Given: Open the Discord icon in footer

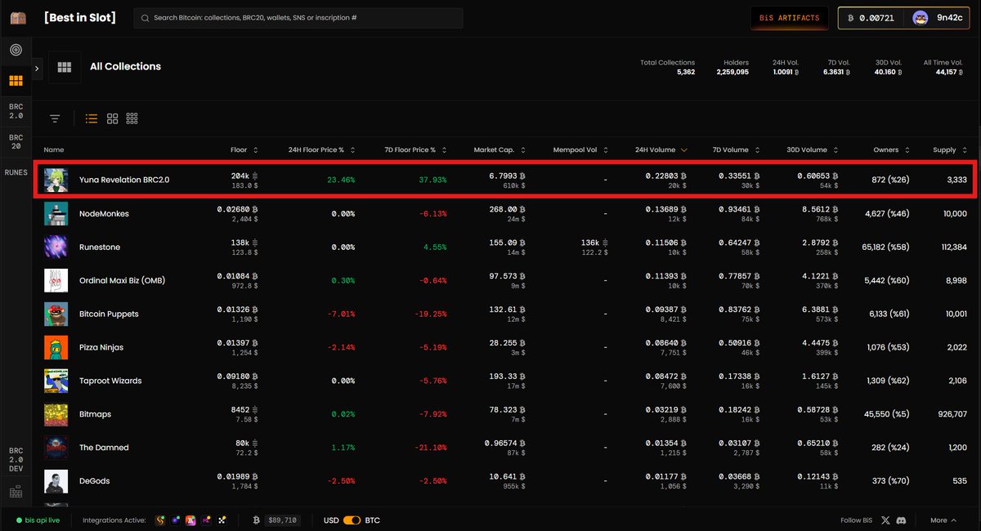Looking at the screenshot, I should (901, 520).
